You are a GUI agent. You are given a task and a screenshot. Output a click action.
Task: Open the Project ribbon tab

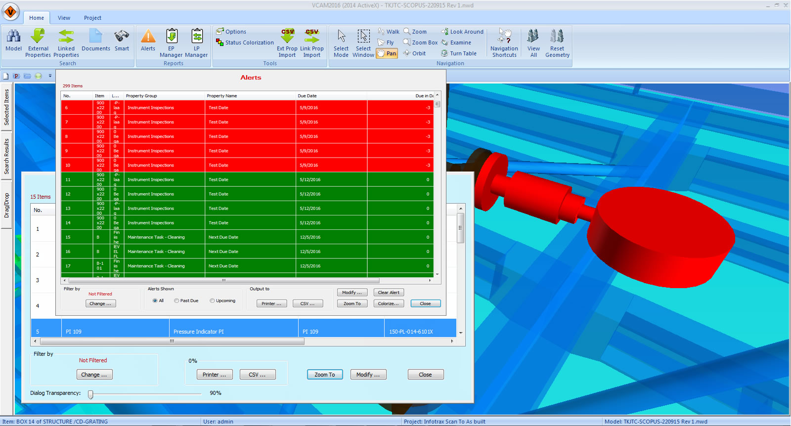point(92,18)
